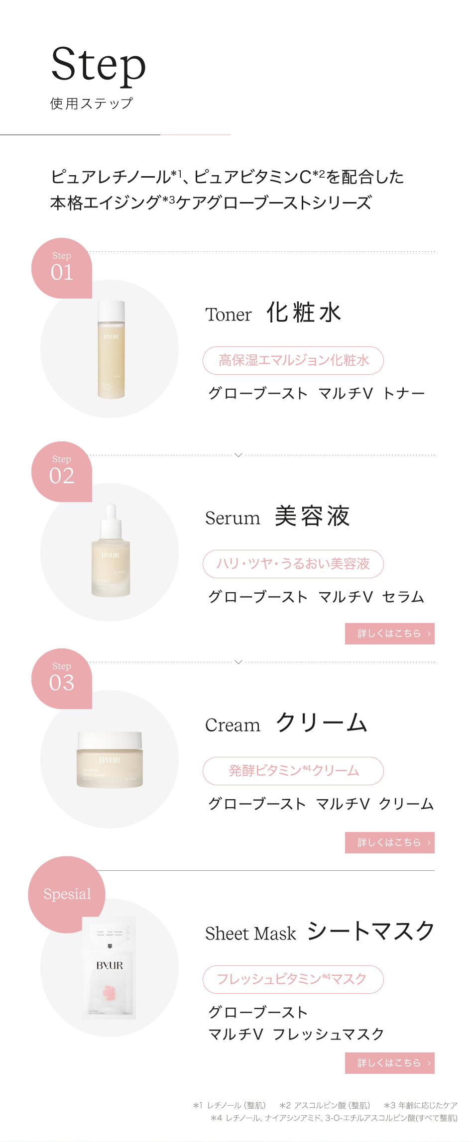Viewport: 473px width, 1142px height.
Task: Click the down chevron above Cream section
Action: [238, 662]
